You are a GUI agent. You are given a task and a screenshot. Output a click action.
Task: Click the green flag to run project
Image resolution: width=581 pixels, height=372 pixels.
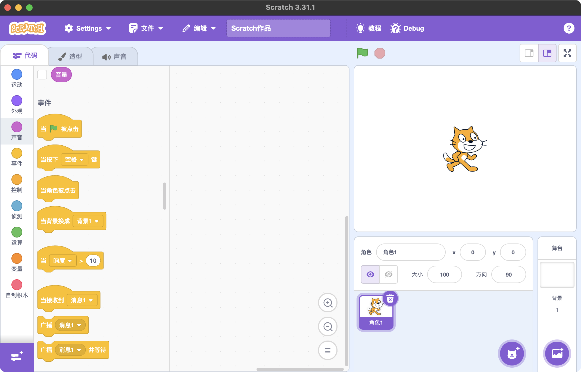point(362,53)
